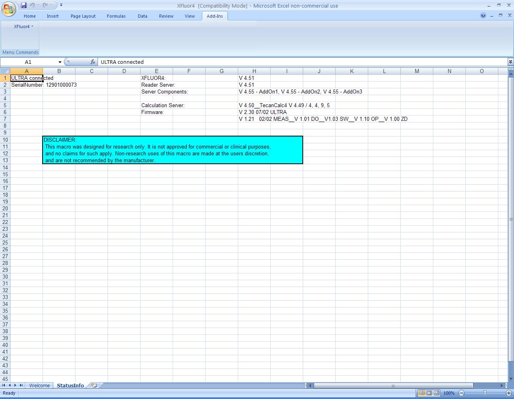Click the formula bar text ULTRA connected
The image size is (514, 399).
tap(122, 62)
